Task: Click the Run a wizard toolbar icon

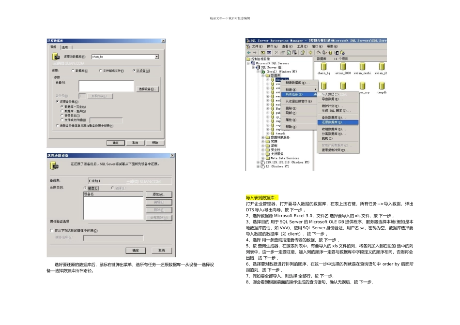Action: pyautogui.click(x=319, y=53)
